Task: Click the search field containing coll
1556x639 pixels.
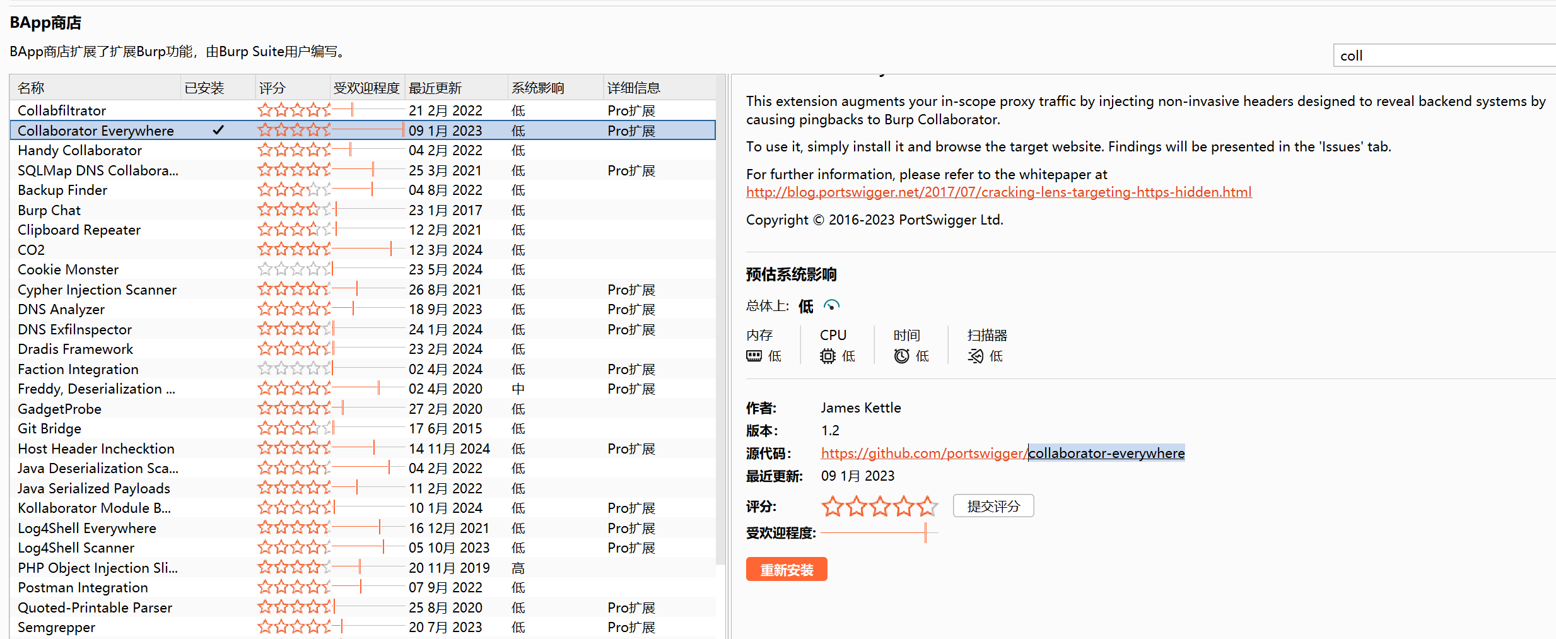Action: pos(1444,56)
